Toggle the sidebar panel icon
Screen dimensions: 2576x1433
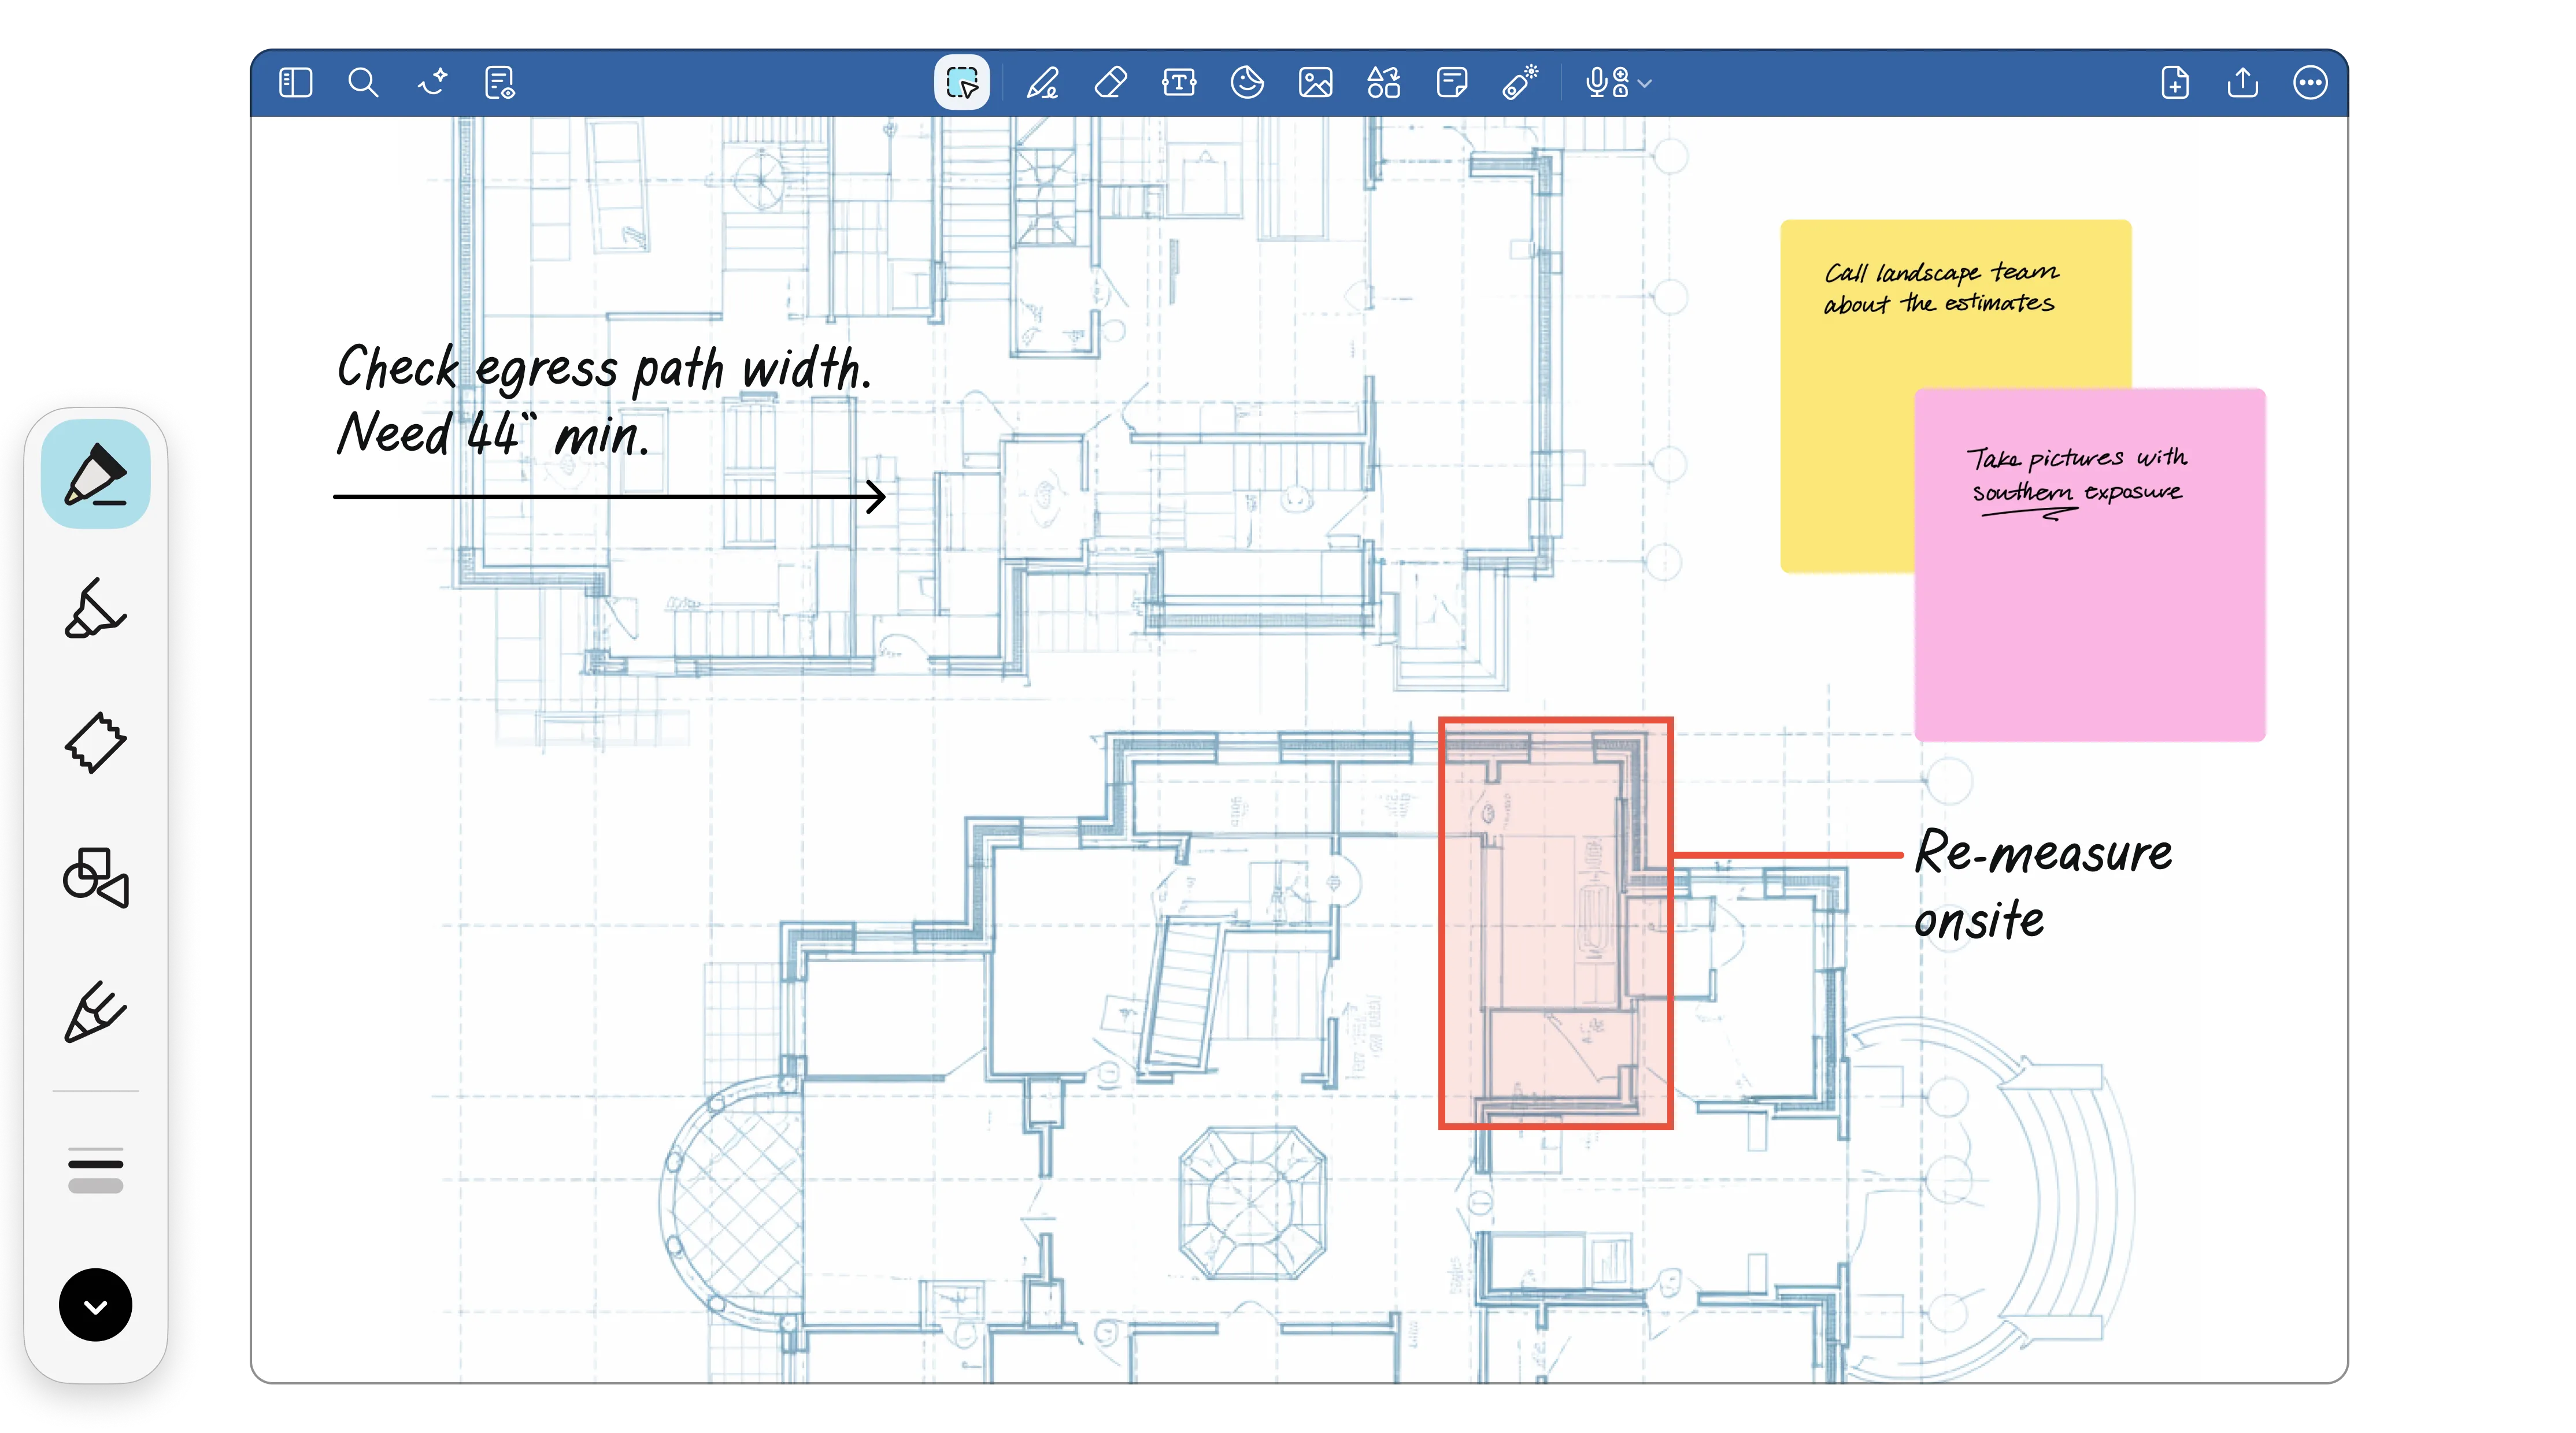[x=296, y=82]
